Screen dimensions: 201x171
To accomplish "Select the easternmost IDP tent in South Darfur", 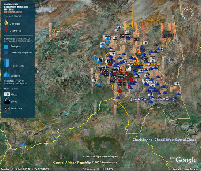I will (178, 94).
